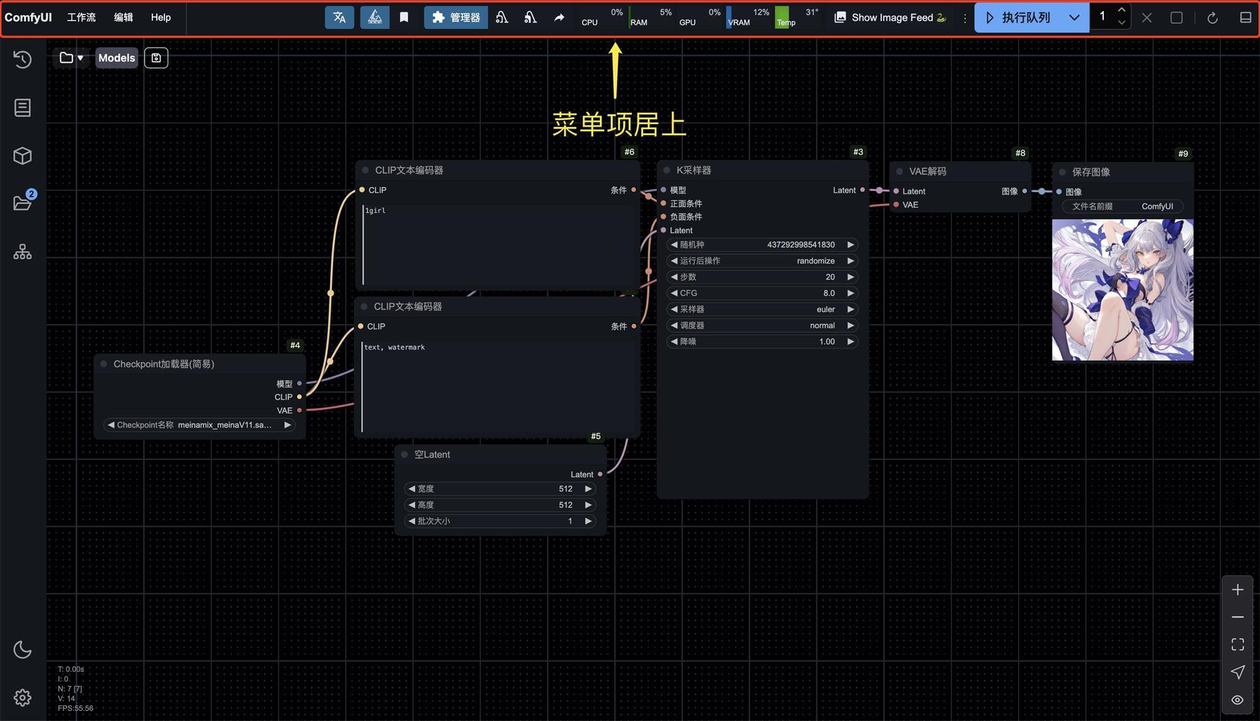Click the CFG 8.0 value slider
The image size is (1260, 721).
(x=762, y=293)
